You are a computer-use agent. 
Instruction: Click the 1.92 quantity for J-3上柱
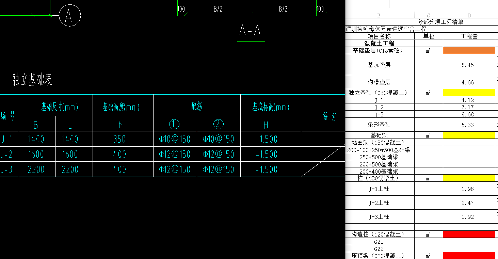click(469, 216)
